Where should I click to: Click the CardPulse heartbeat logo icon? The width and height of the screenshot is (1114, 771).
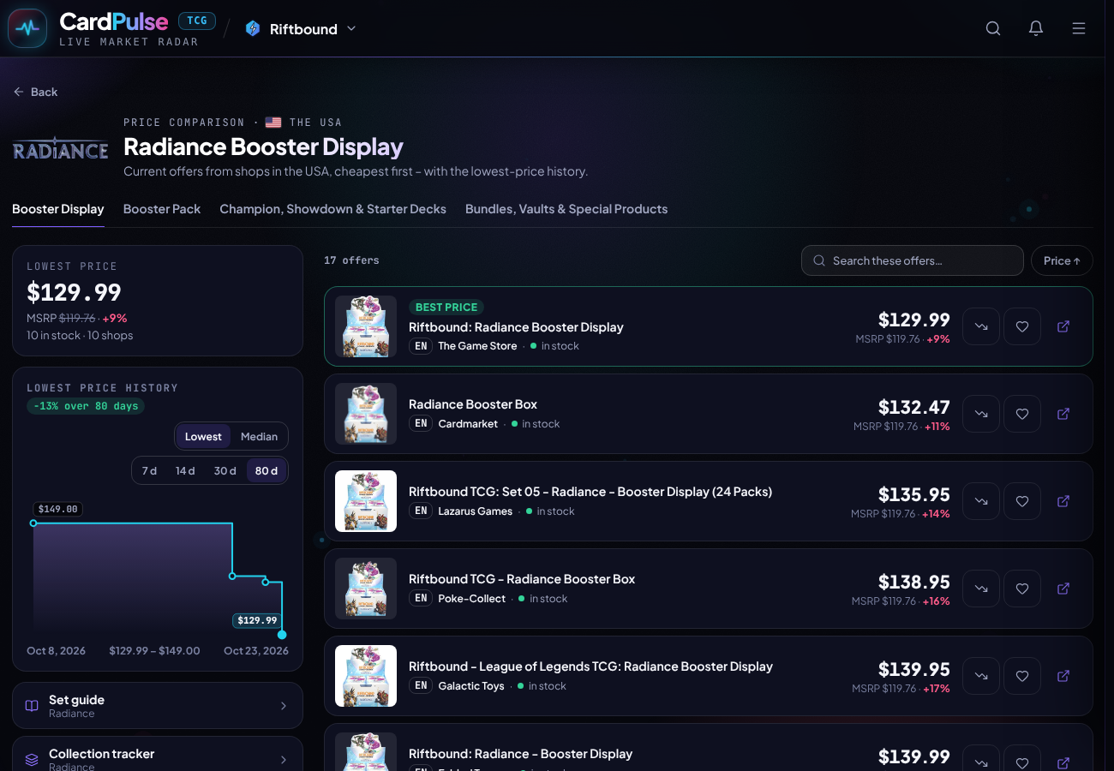[x=27, y=28]
